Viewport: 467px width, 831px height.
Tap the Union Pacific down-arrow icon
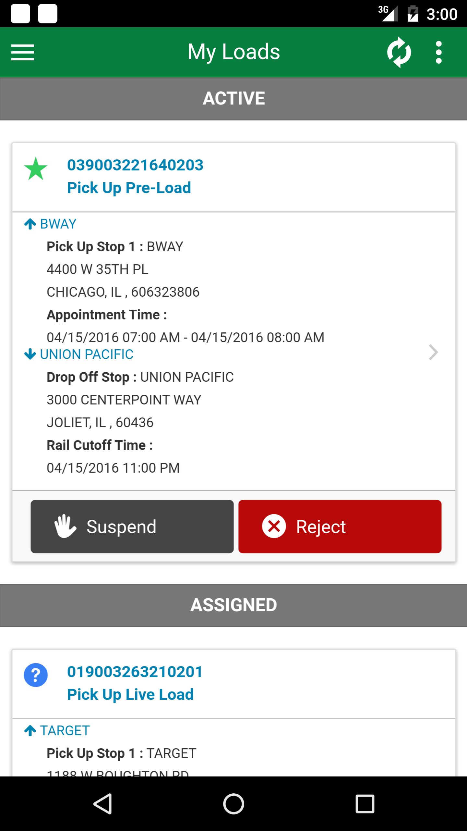pyautogui.click(x=30, y=354)
